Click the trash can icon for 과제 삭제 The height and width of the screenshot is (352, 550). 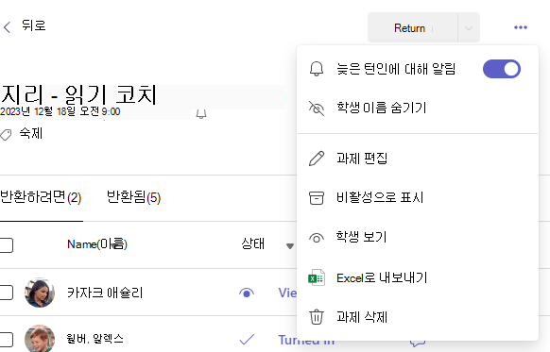(317, 317)
